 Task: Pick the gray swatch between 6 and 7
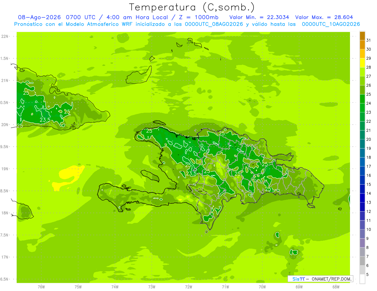point(362,261)
